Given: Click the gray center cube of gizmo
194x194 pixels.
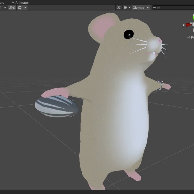Looking at the screenshot, I should [193, 25].
